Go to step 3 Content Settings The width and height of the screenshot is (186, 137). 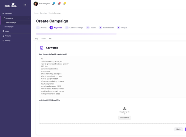pyautogui.click(x=74, y=28)
